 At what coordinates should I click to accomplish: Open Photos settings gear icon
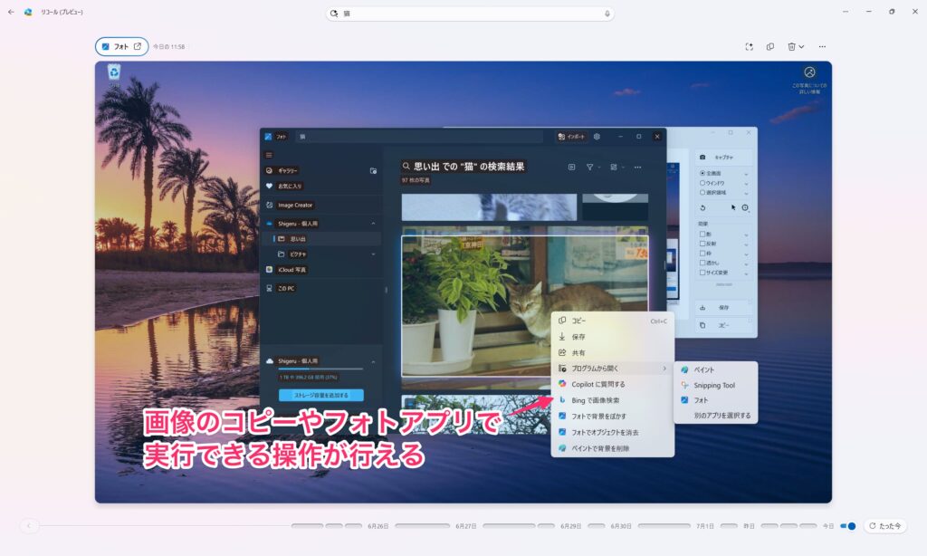click(597, 137)
